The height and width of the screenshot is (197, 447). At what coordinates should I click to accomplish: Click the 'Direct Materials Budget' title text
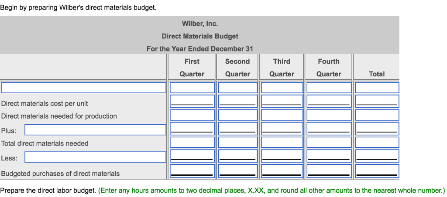pyautogui.click(x=200, y=36)
